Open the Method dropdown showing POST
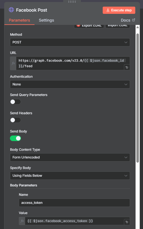Viewport: 143px width, 229px height. tap(70, 42)
